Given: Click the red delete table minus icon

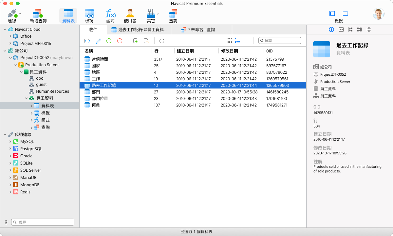Looking at the screenshot, I should (120, 41).
